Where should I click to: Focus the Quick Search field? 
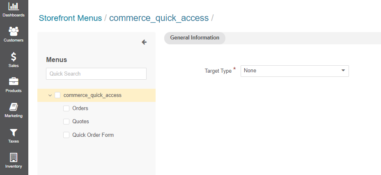coord(96,74)
